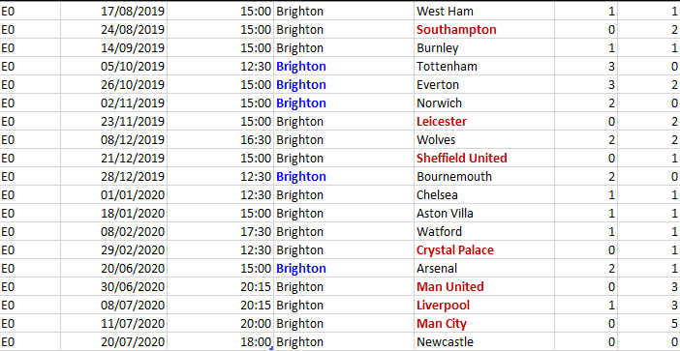Select the Crystal Palace cell
The width and height of the screenshot is (680, 351).
(x=484, y=250)
